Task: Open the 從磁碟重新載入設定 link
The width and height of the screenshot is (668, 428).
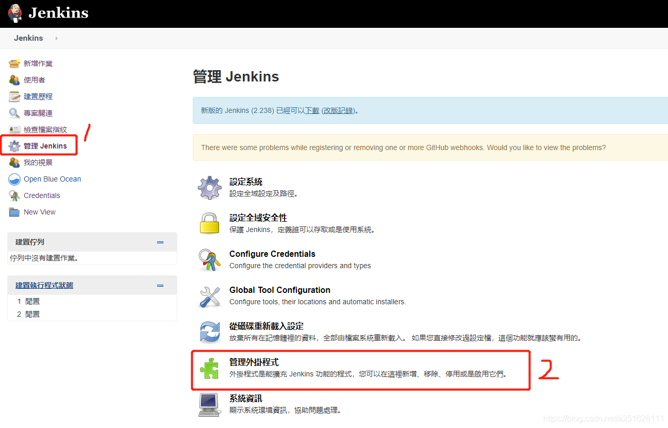Action: point(266,326)
